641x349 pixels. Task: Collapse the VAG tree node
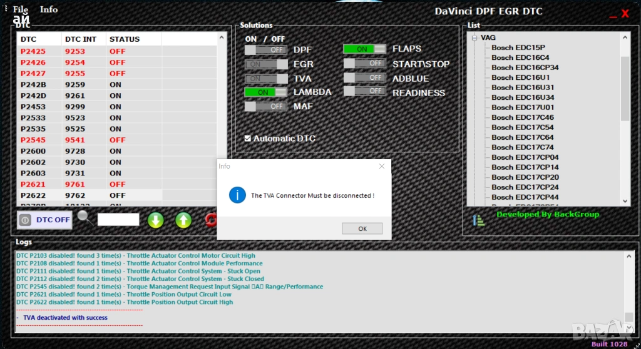[474, 38]
